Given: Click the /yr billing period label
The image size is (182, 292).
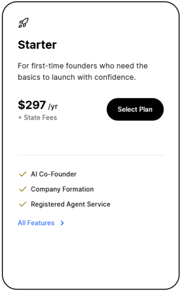Looking at the screenshot, I should click(x=53, y=106).
